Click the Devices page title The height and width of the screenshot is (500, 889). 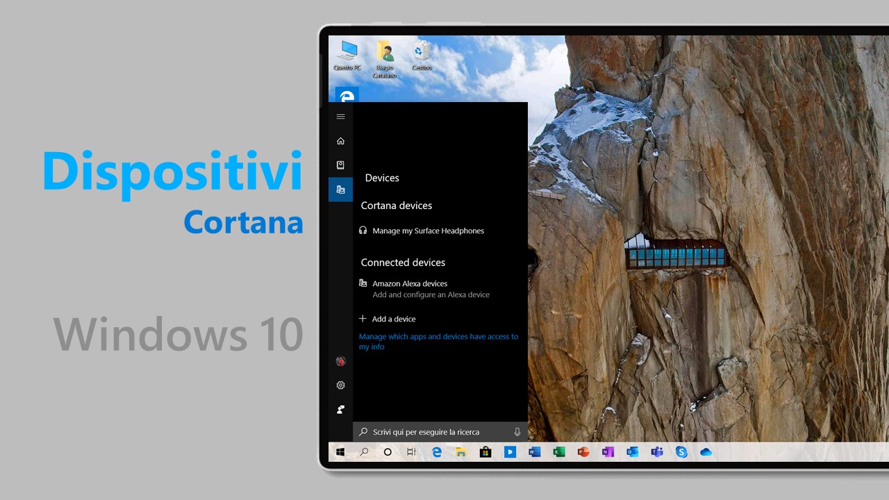pos(382,178)
